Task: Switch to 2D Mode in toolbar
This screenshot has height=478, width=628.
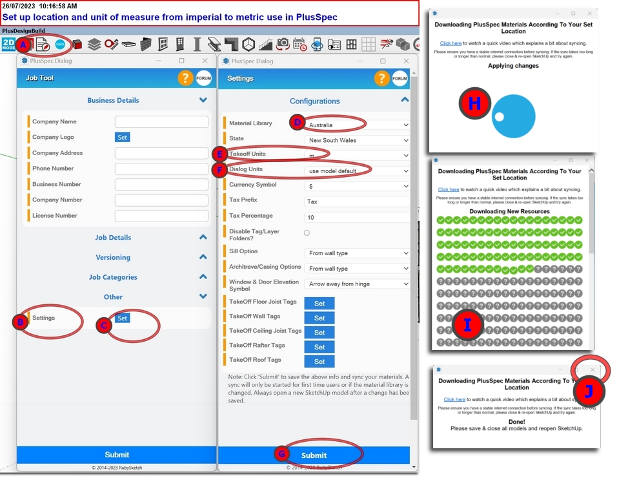Action: click(x=8, y=45)
